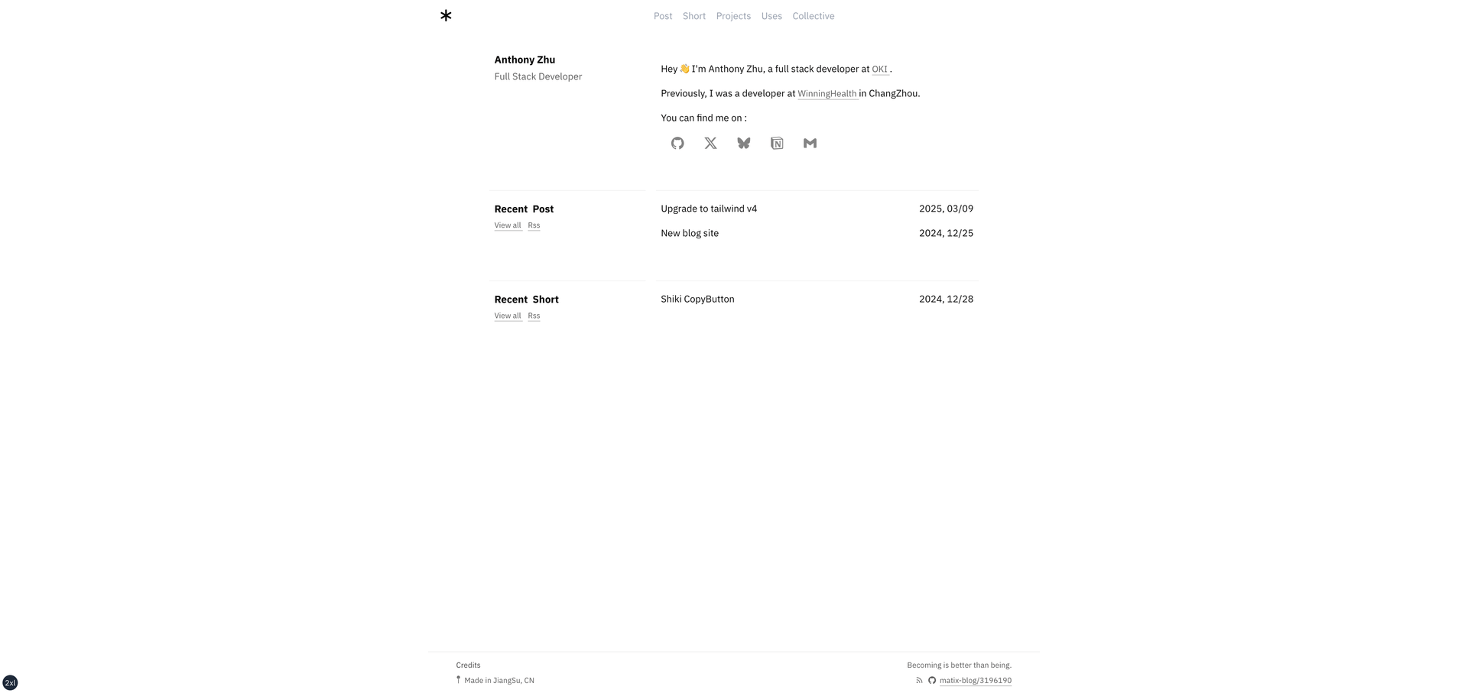Follow the WinningHealth link
This screenshot has width=1468, height=693.
(x=827, y=93)
